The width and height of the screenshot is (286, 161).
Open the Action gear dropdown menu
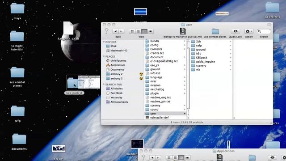249,31
